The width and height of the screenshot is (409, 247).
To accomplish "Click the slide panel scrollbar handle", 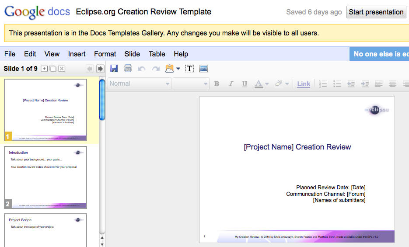I will click(x=102, y=100).
